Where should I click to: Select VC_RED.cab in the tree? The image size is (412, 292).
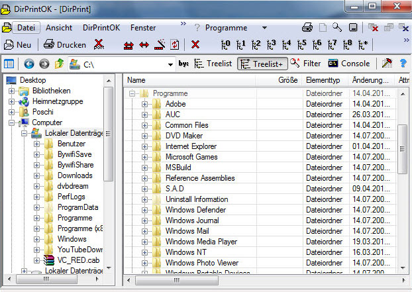78,260
